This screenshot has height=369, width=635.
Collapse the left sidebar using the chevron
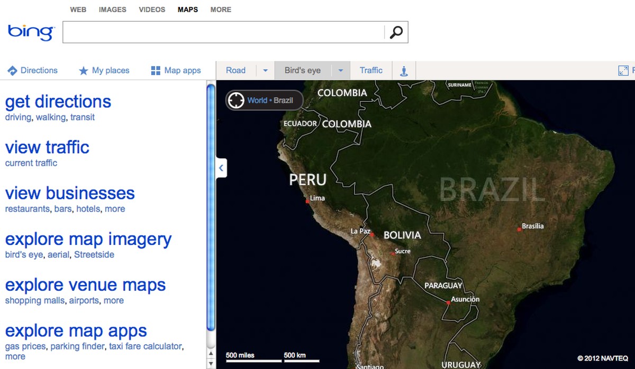(x=220, y=167)
